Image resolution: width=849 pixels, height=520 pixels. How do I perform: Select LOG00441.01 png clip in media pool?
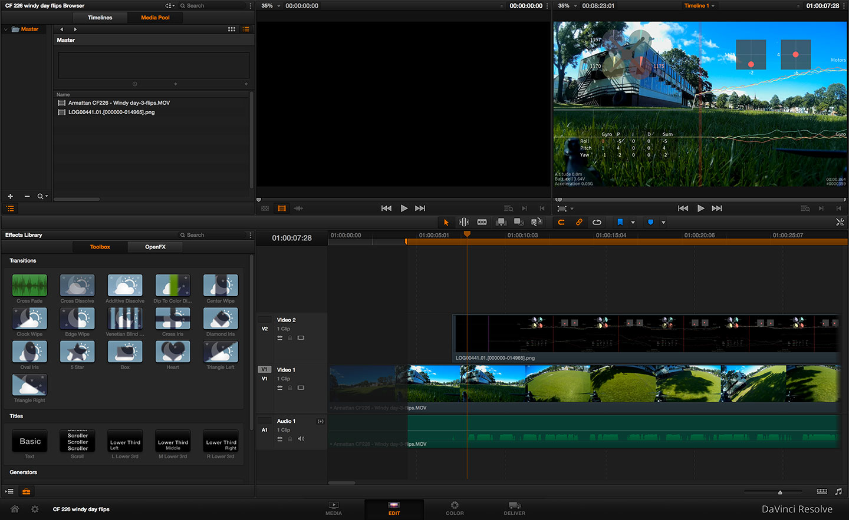[x=111, y=112]
